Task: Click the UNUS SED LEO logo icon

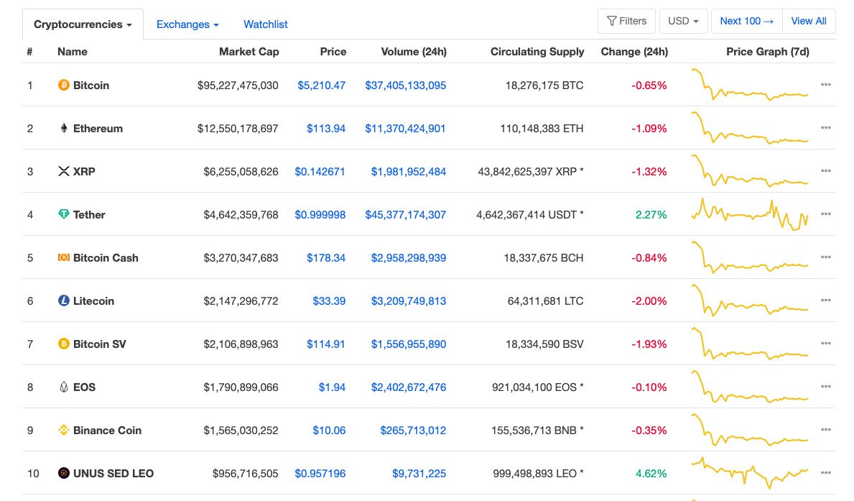Action: [64, 474]
